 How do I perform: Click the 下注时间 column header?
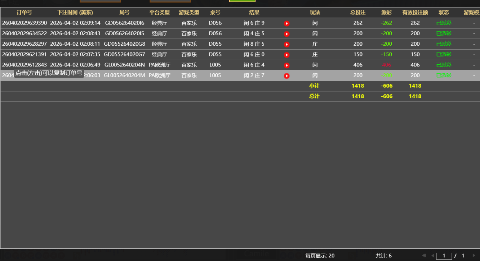pyautogui.click(x=75, y=12)
